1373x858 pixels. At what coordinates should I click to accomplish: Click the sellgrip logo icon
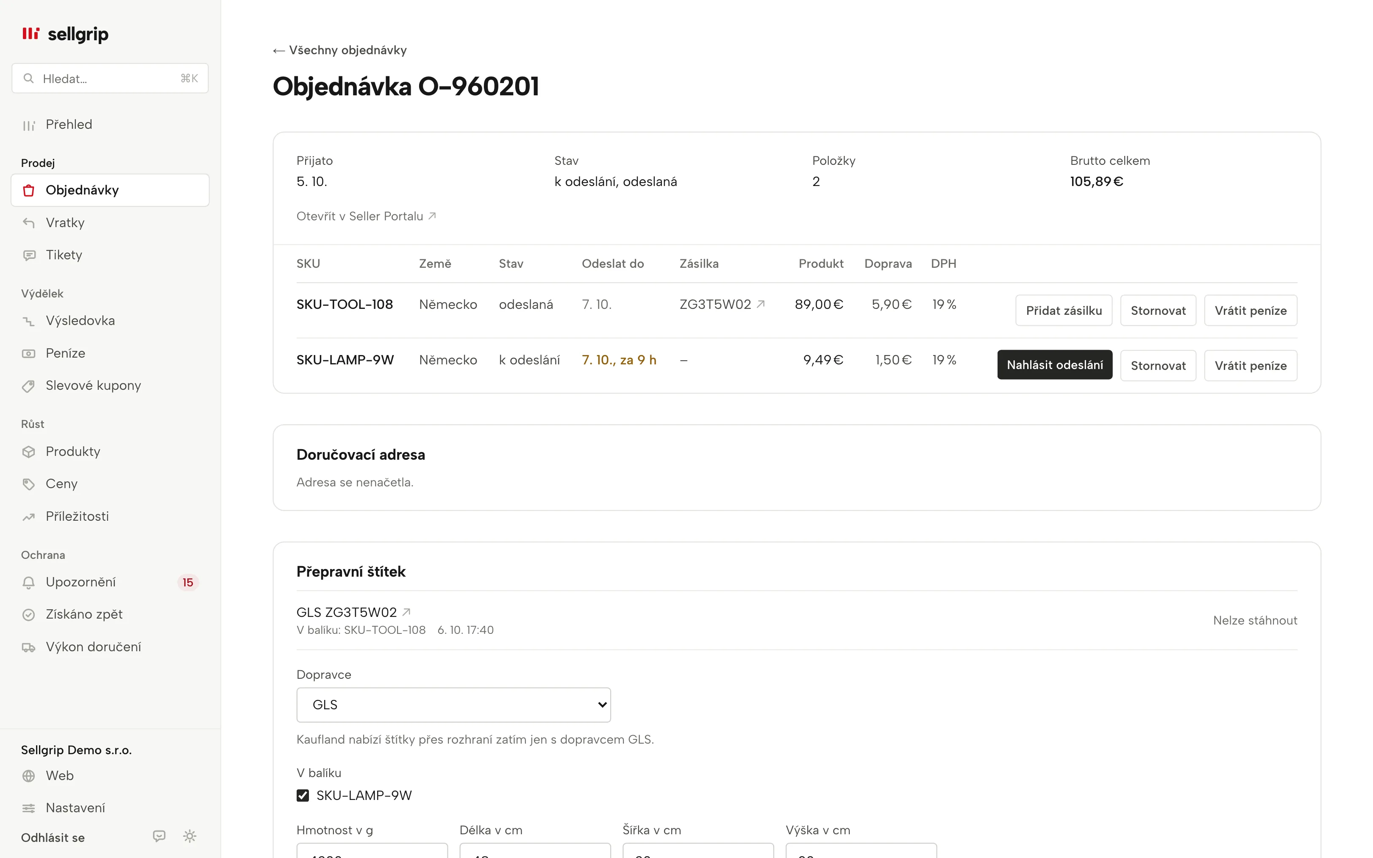coord(31,33)
